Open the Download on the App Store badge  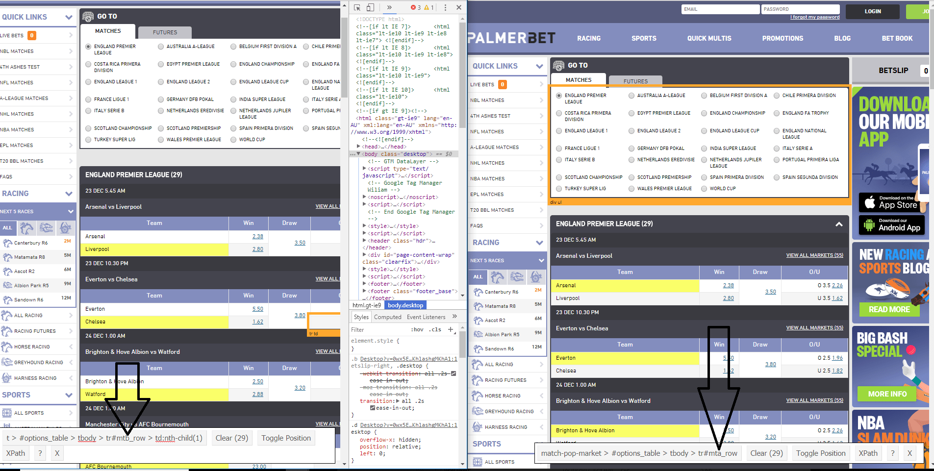point(891,202)
